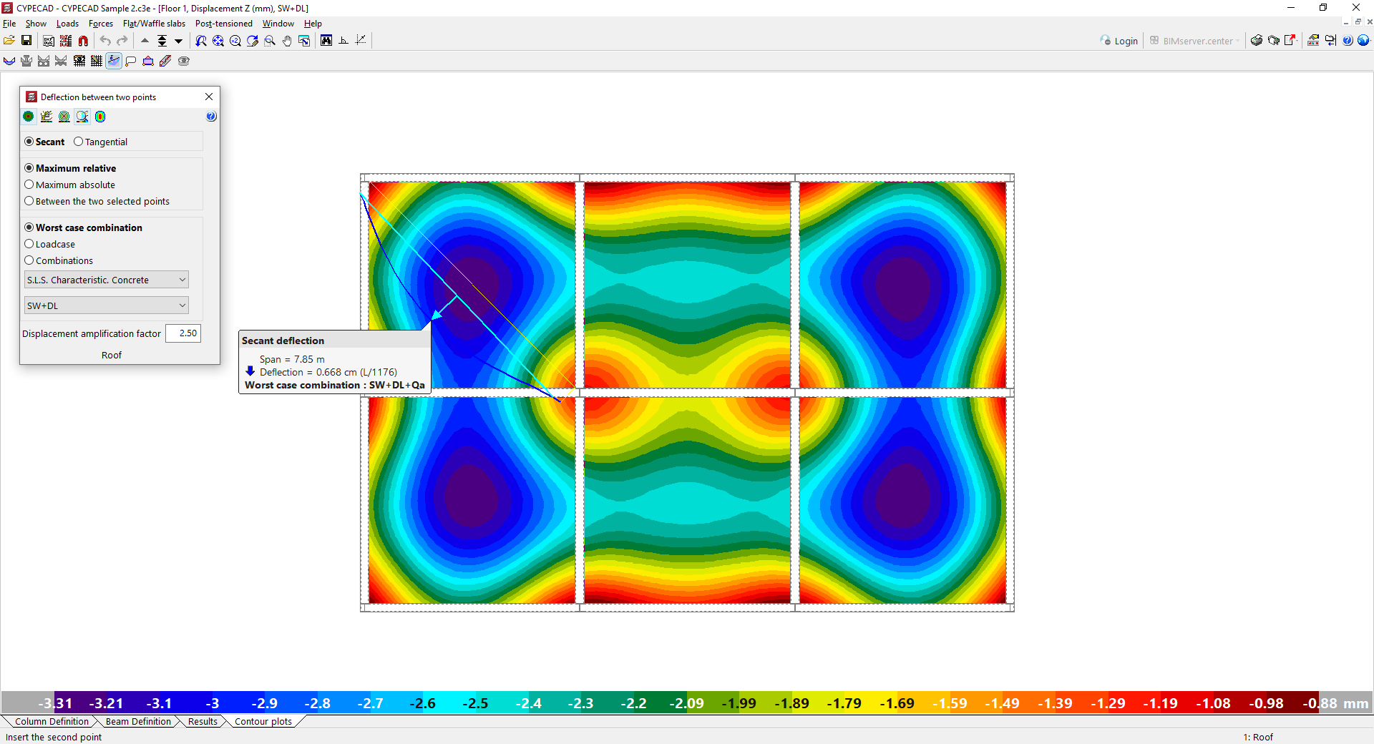Viewport: 1374px width, 744px height.
Task: Open the Flat/Waffle slabs menu
Action: pos(154,24)
